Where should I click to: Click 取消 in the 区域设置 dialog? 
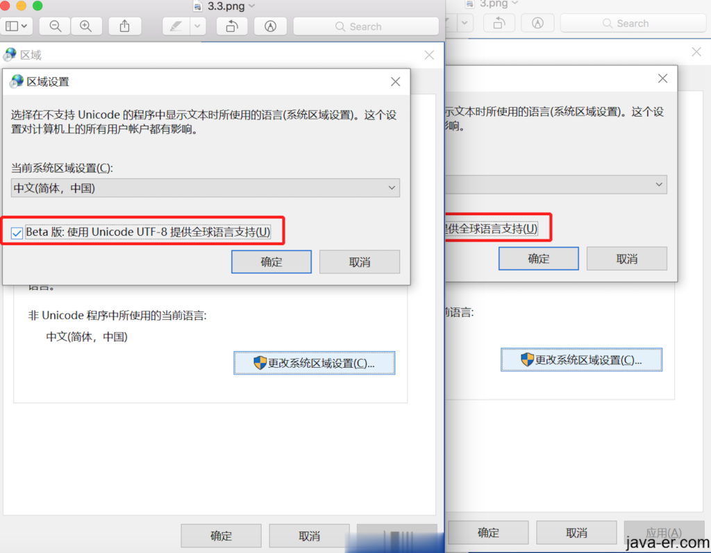point(360,262)
